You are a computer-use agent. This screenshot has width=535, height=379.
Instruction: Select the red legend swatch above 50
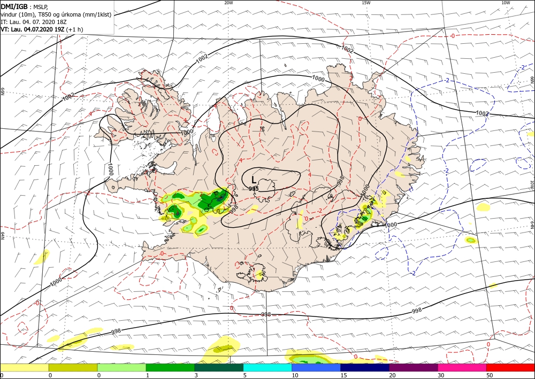point(510,367)
